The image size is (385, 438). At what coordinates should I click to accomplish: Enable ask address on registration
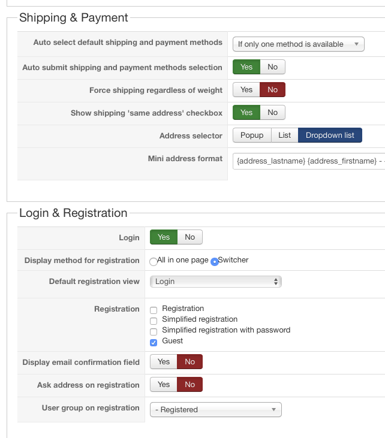click(164, 385)
